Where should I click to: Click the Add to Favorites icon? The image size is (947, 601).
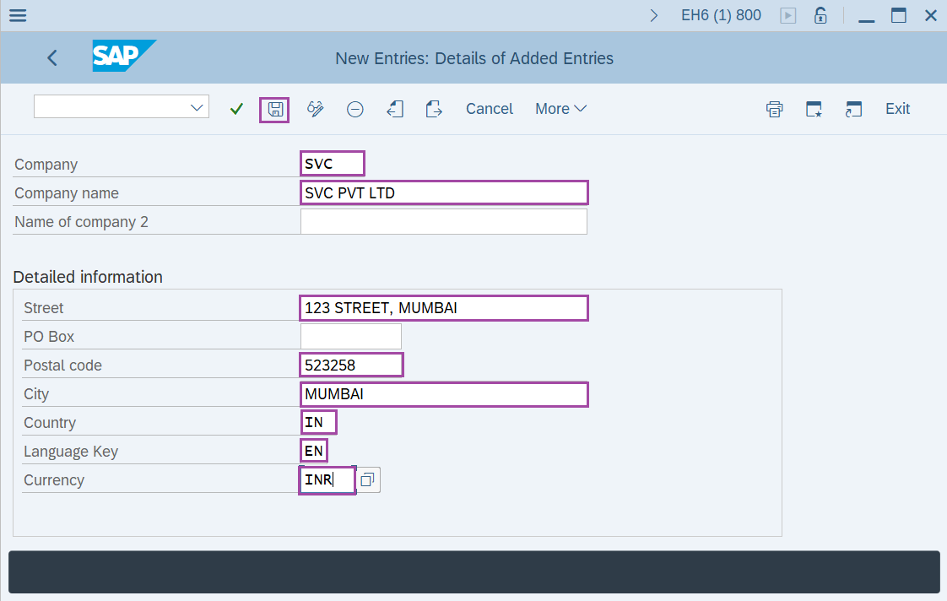tap(813, 109)
